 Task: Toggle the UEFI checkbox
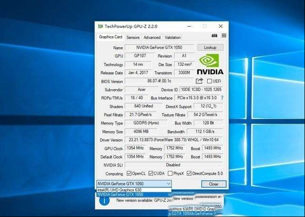pyautogui.click(x=209, y=81)
